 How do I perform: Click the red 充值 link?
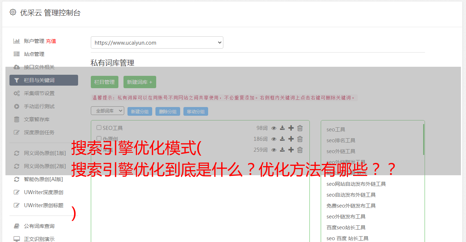[x=51, y=41]
